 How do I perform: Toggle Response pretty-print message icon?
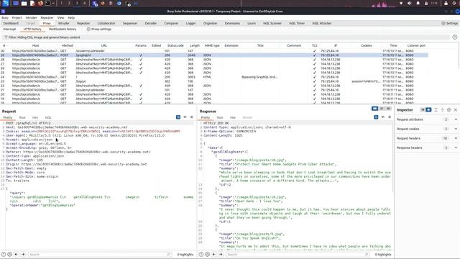point(376,117)
